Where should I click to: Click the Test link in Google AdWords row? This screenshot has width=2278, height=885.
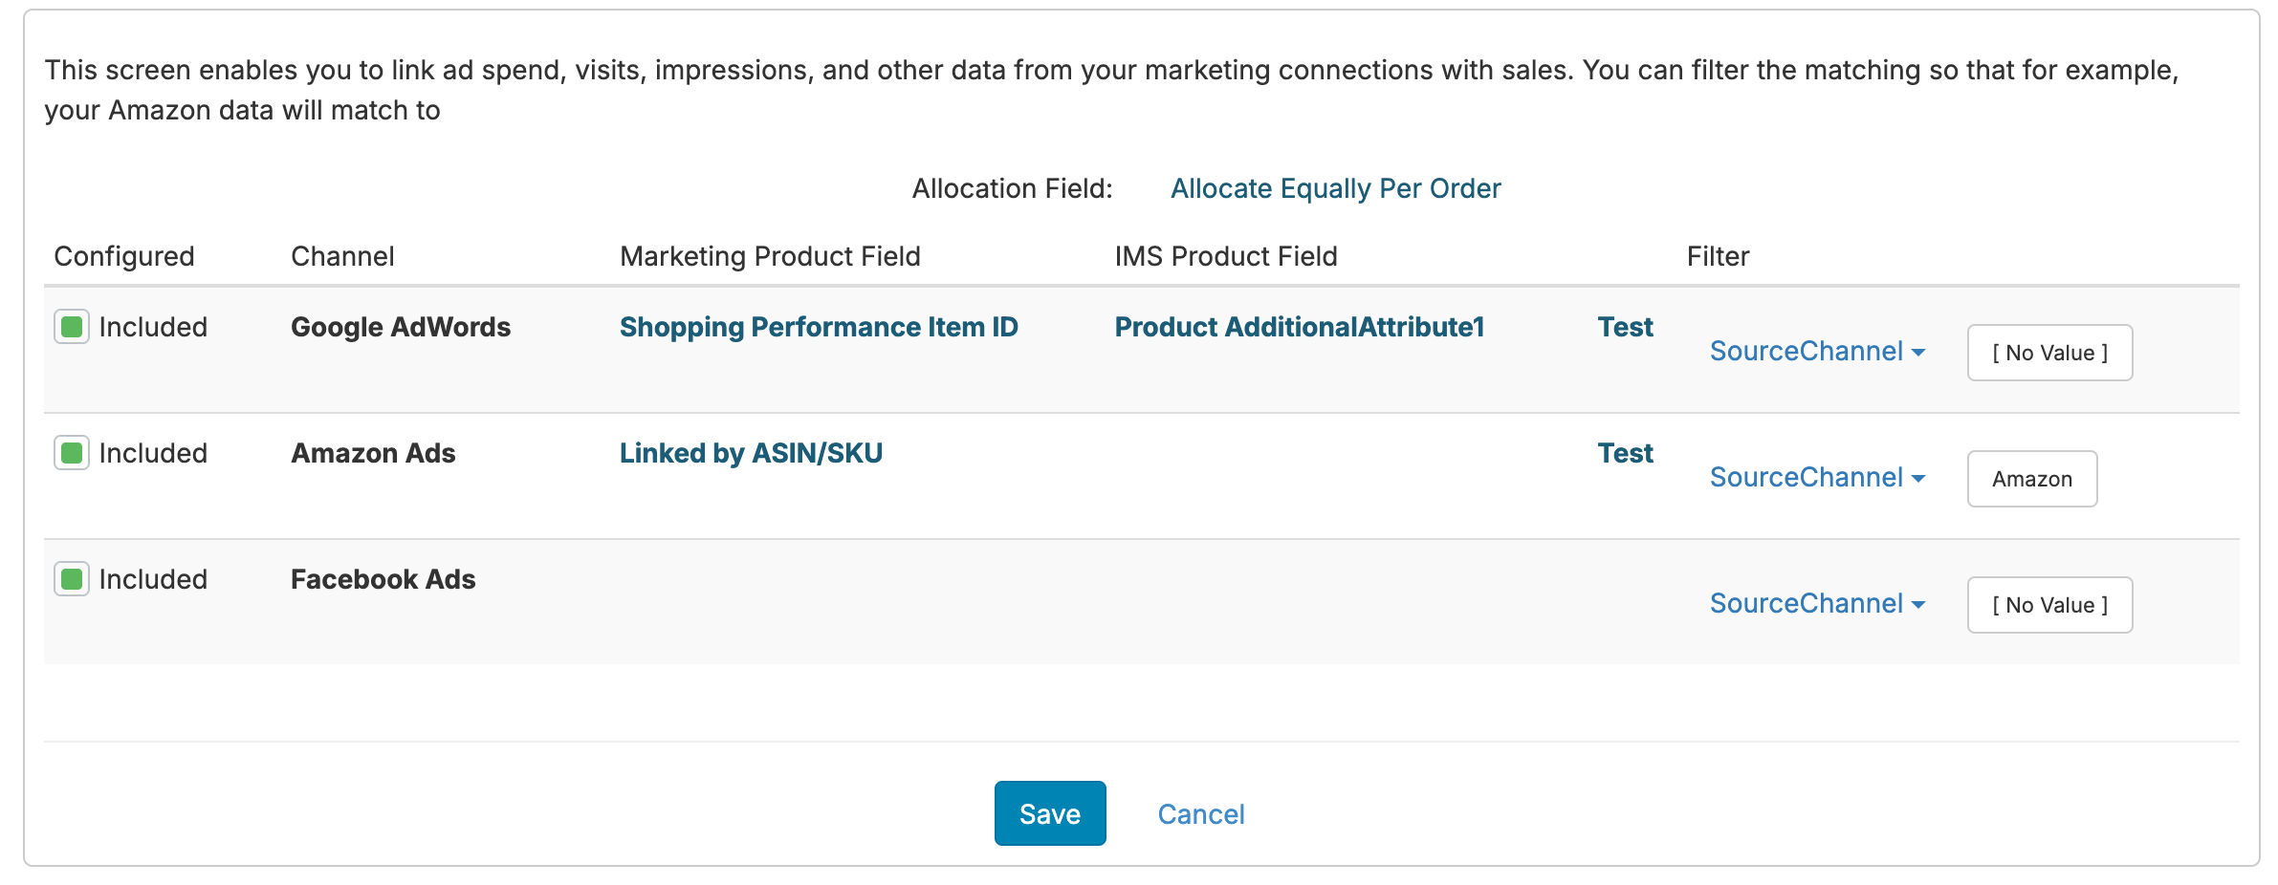[x=1625, y=327]
